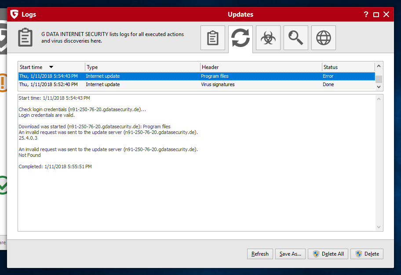Open the virus biohazard logs tab

tap(268, 38)
